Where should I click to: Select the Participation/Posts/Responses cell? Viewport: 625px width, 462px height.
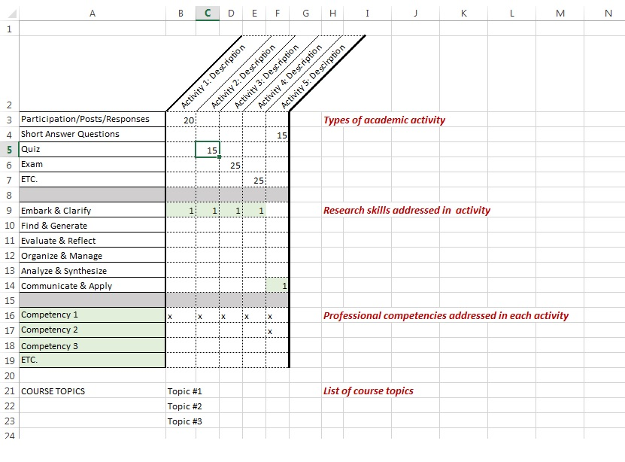[x=92, y=119]
